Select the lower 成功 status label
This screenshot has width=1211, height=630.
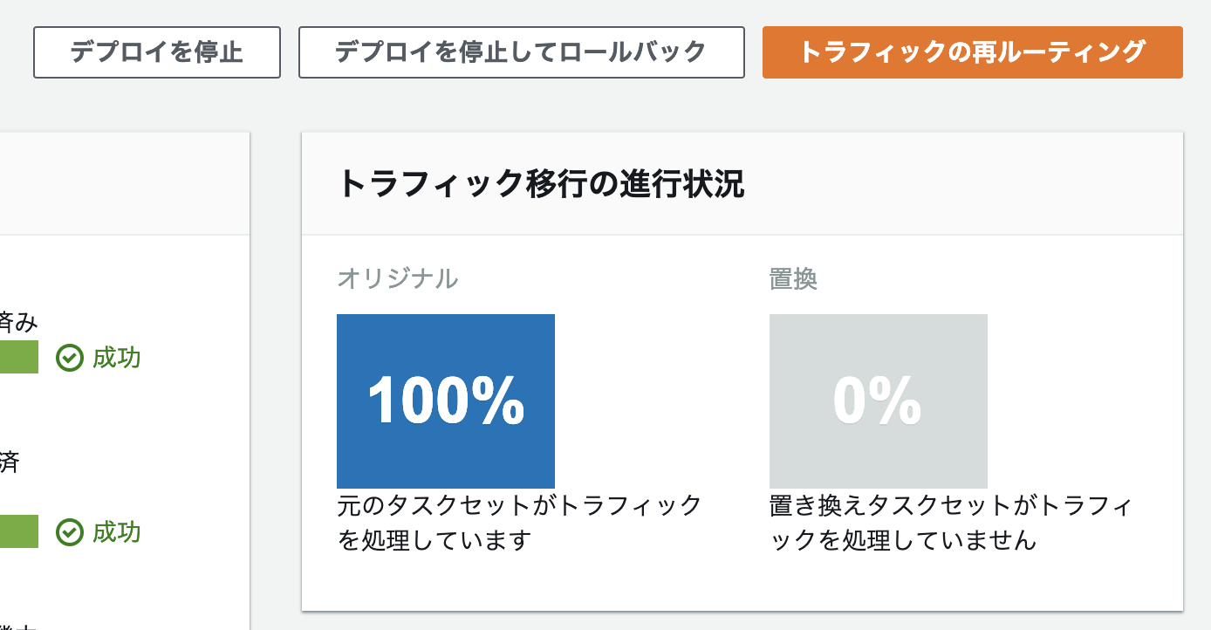pyautogui.click(x=117, y=532)
